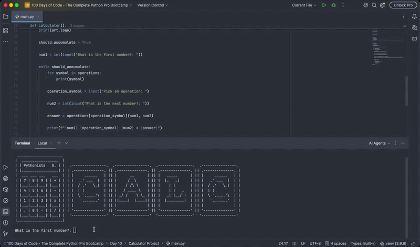Click the 24:17 line column indicator
This screenshot has width=420, height=247.
[x=283, y=243]
